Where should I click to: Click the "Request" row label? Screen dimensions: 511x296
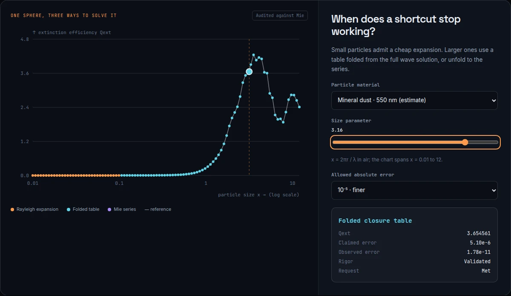click(x=349, y=271)
